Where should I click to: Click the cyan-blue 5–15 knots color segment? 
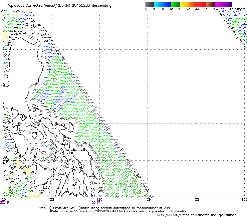tap(163, 4)
